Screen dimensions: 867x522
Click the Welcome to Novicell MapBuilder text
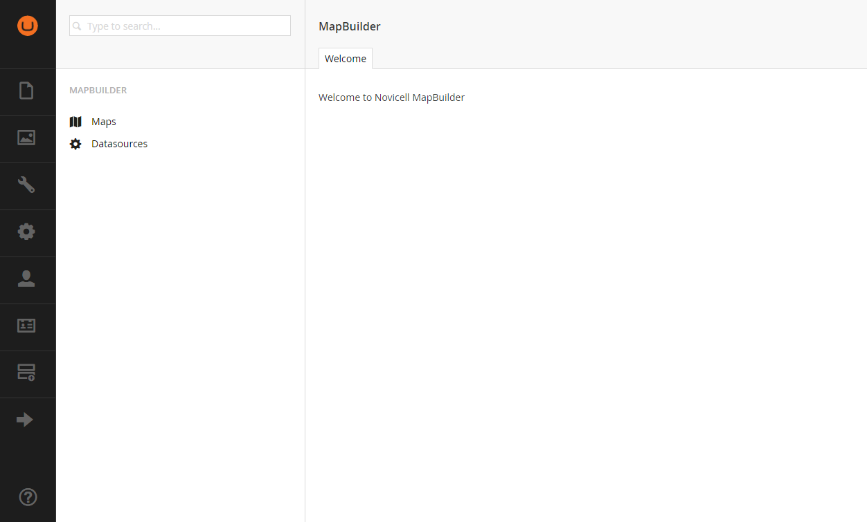[391, 97]
